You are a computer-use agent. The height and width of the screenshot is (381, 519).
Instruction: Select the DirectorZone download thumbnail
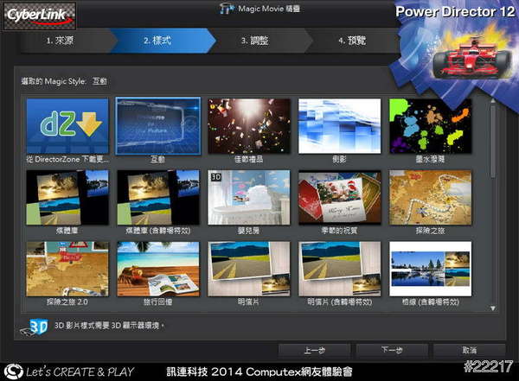67,126
